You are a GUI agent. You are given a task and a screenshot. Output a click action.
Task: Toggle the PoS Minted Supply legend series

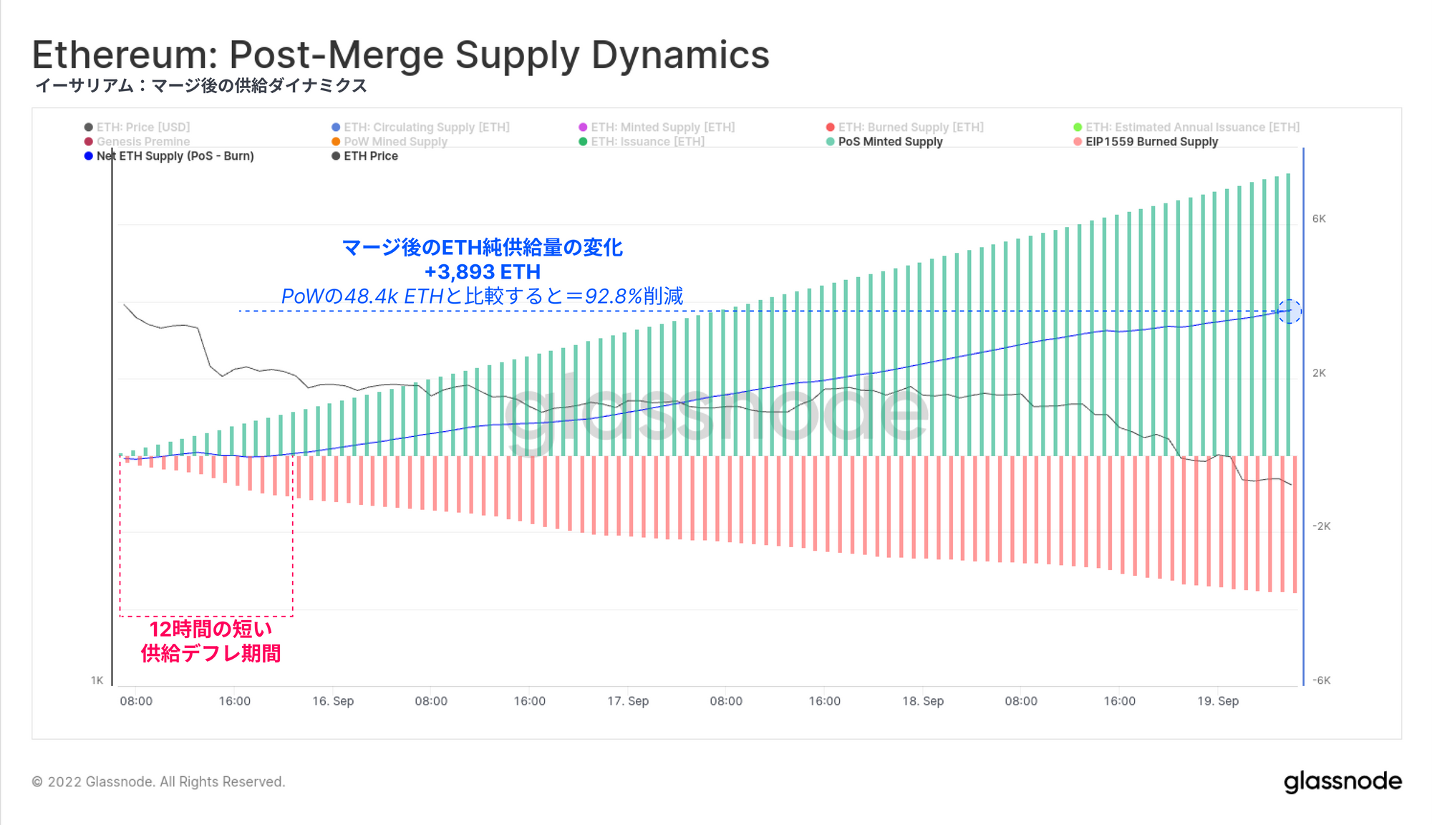890,142
